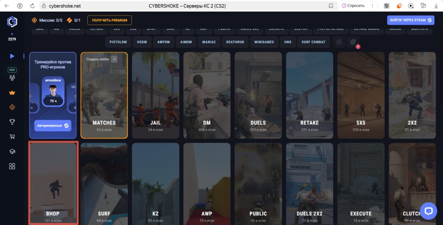This screenshot has width=443, height=225.
Task: Open the MATCHES mode card
Action: 104,95
